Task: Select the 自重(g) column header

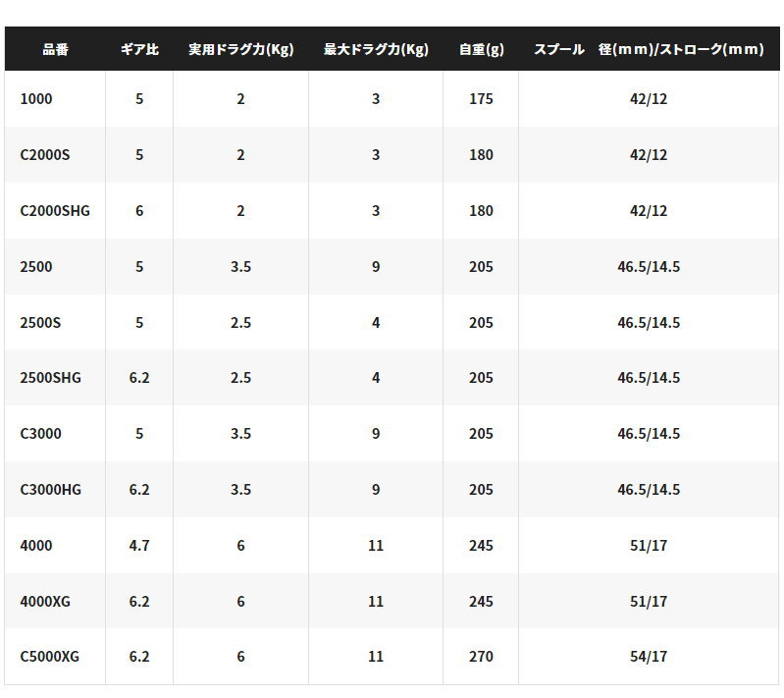Action: tap(482, 49)
